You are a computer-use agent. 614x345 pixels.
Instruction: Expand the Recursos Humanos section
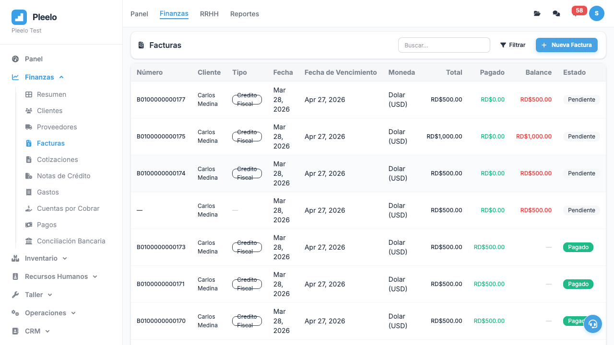[x=56, y=276]
